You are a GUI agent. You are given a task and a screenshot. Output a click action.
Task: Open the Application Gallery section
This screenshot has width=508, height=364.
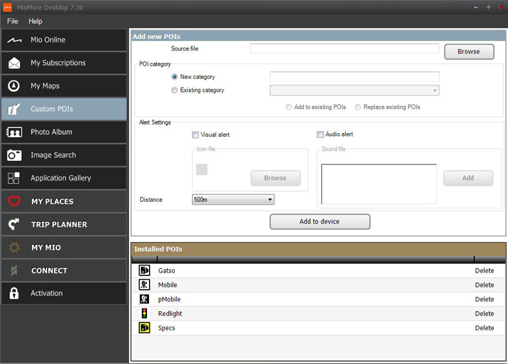(x=64, y=178)
